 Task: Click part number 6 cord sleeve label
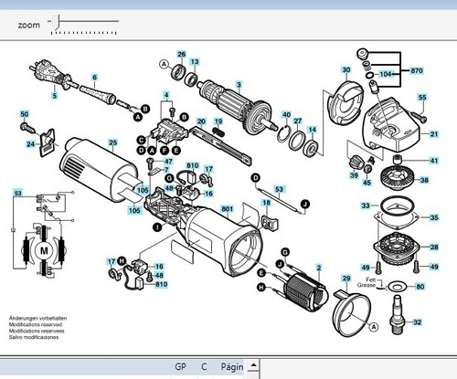point(95,78)
